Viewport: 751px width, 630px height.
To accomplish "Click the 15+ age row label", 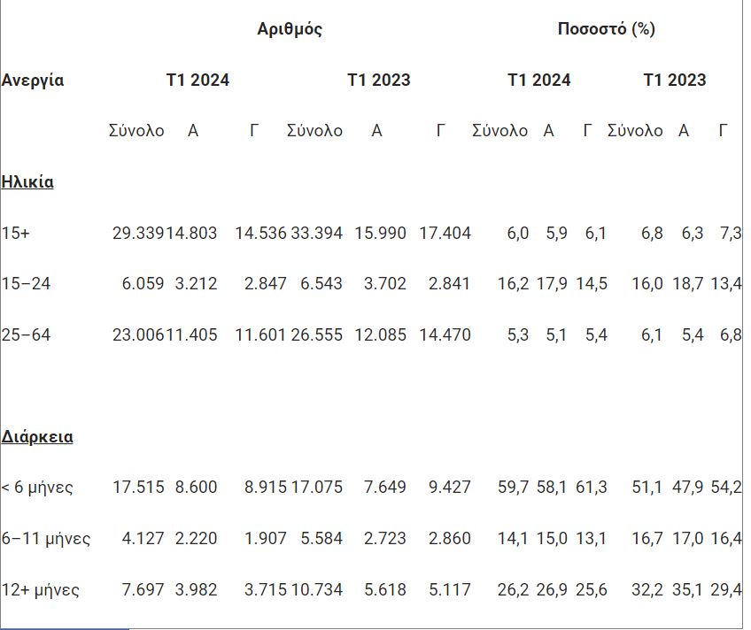I will click(x=16, y=234).
